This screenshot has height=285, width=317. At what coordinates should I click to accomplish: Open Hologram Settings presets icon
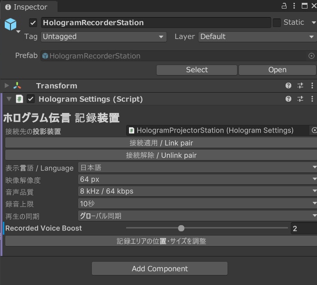point(300,99)
